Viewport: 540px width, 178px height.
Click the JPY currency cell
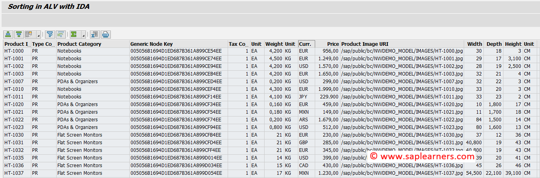point(306,97)
